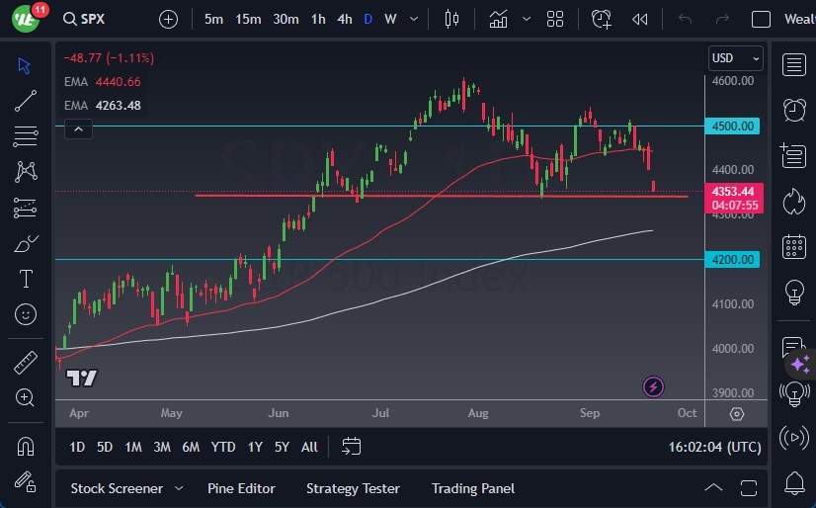This screenshot has height=508, width=816.
Task: Collapse the indicator legend chevron
Action: pos(78,127)
